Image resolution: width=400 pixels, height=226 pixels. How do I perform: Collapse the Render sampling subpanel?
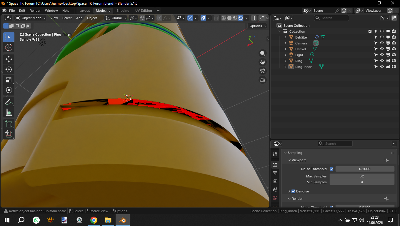pos(289,199)
